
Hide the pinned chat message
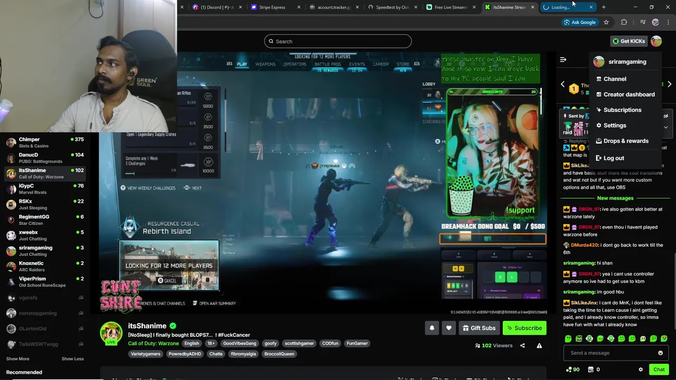click(x=665, y=116)
